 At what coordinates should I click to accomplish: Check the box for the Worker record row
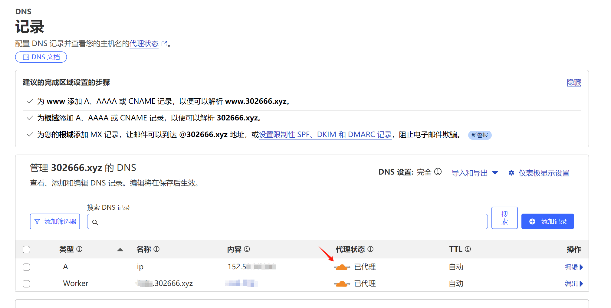coord(26,284)
